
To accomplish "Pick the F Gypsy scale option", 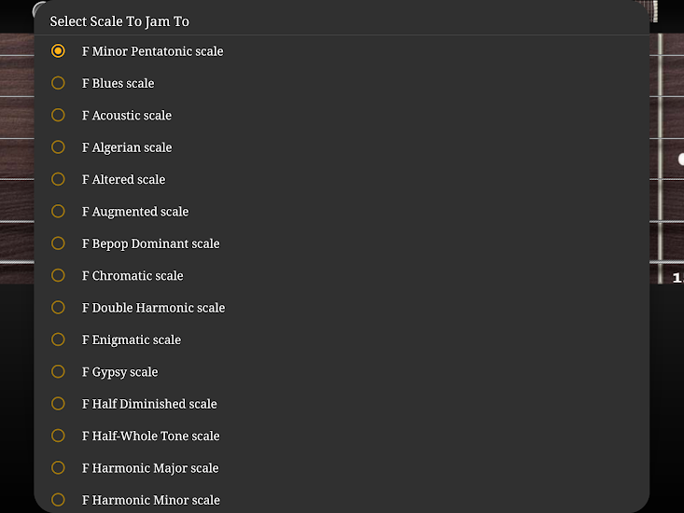I will [58, 371].
